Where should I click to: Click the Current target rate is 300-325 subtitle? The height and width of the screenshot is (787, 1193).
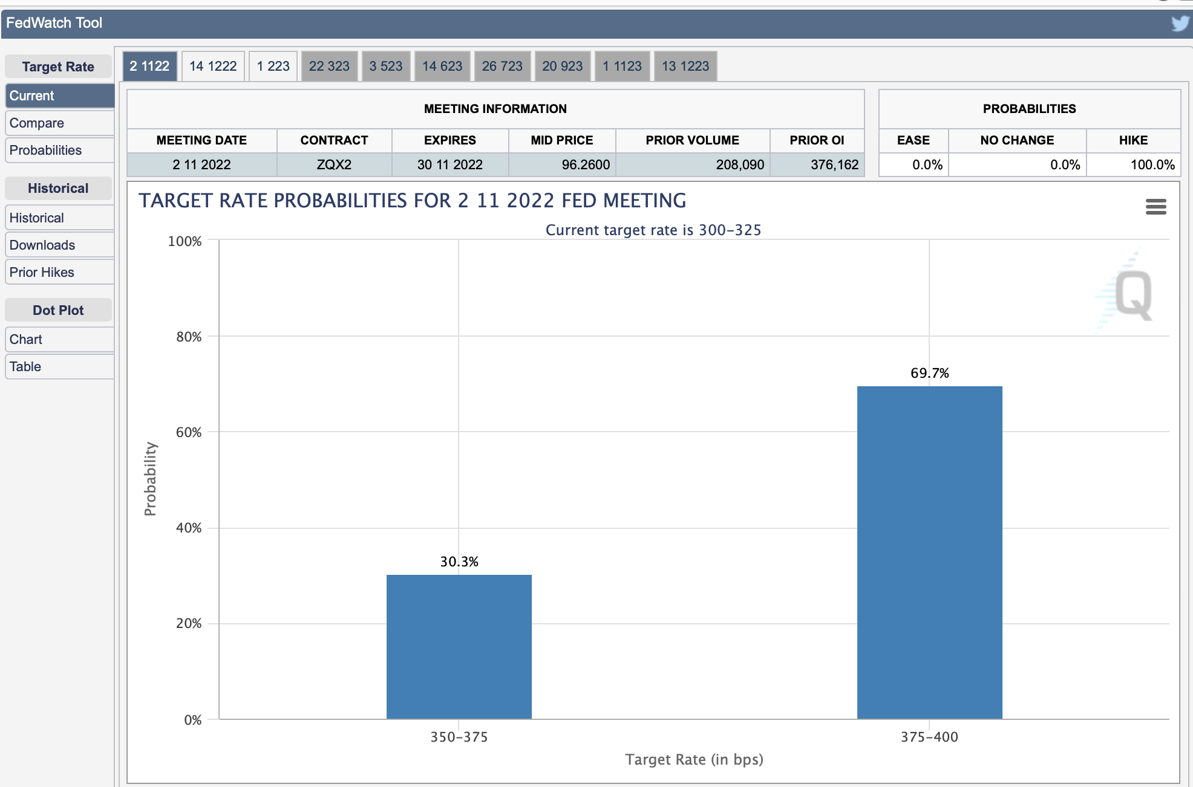tap(653, 230)
